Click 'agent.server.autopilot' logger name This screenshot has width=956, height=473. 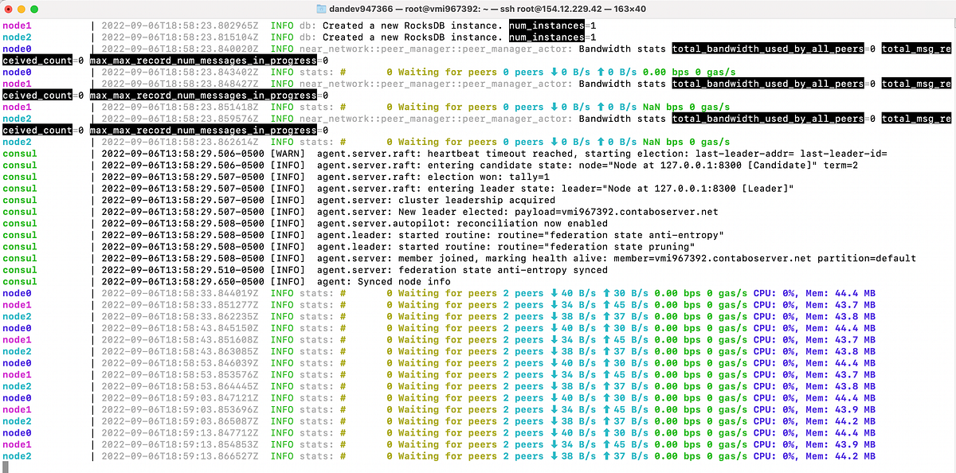(381, 223)
